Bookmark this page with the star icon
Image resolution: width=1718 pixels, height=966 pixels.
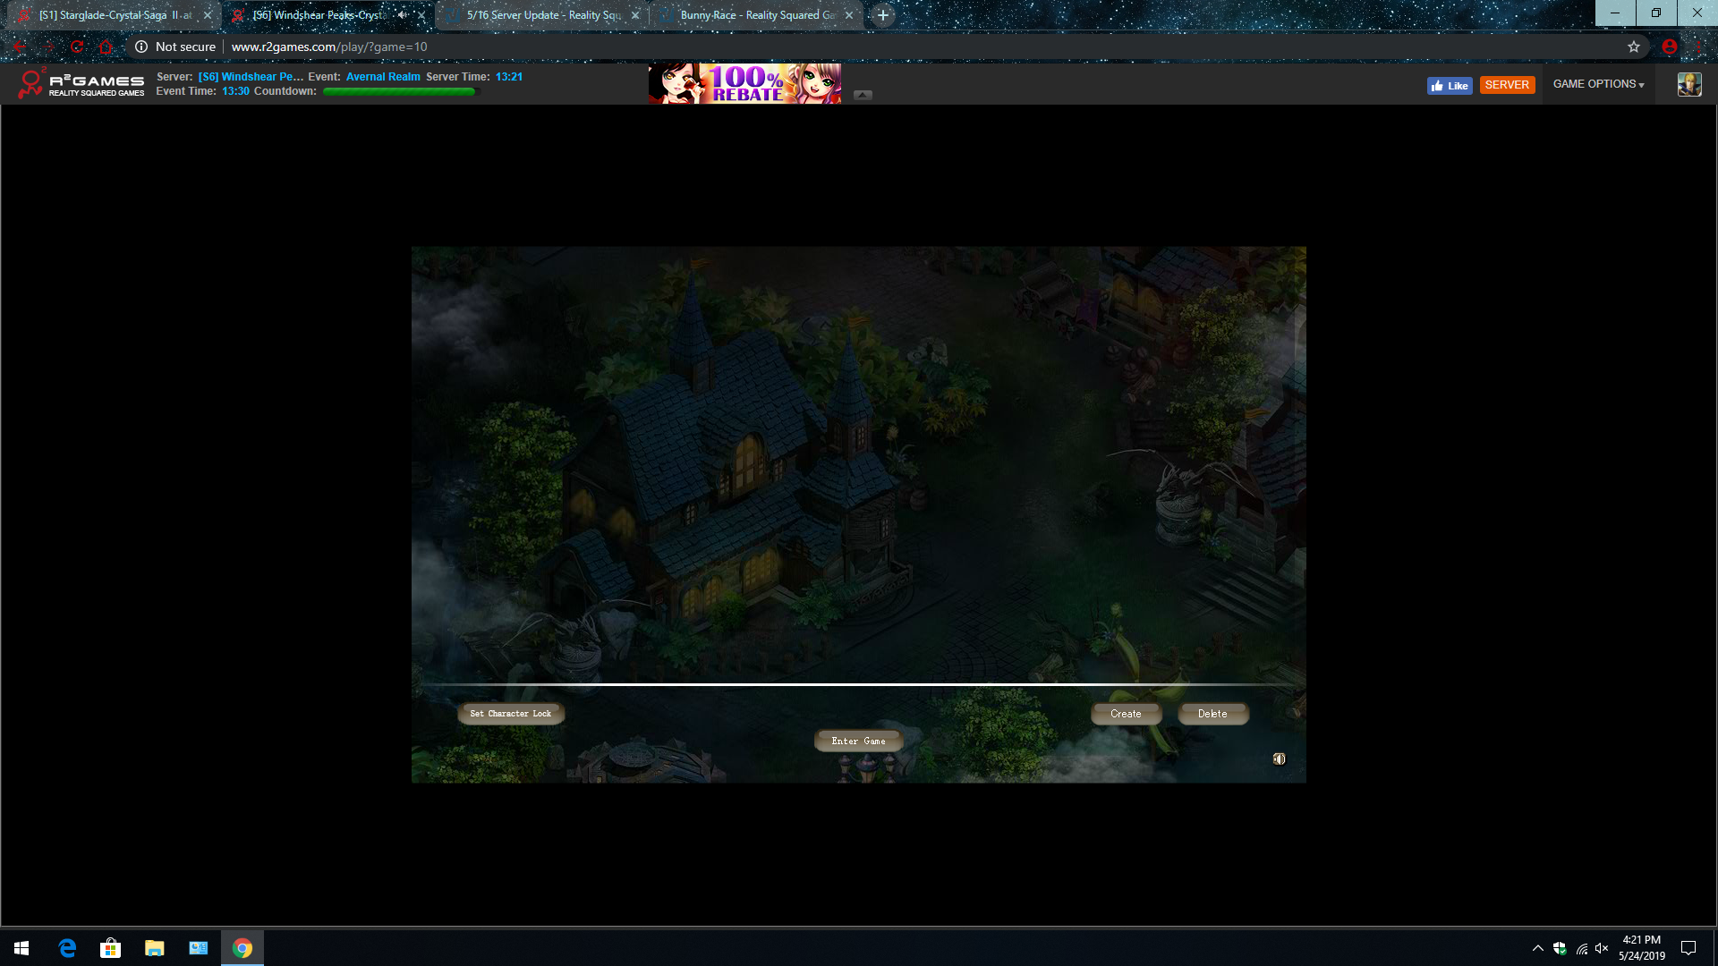pyautogui.click(x=1634, y=47)
